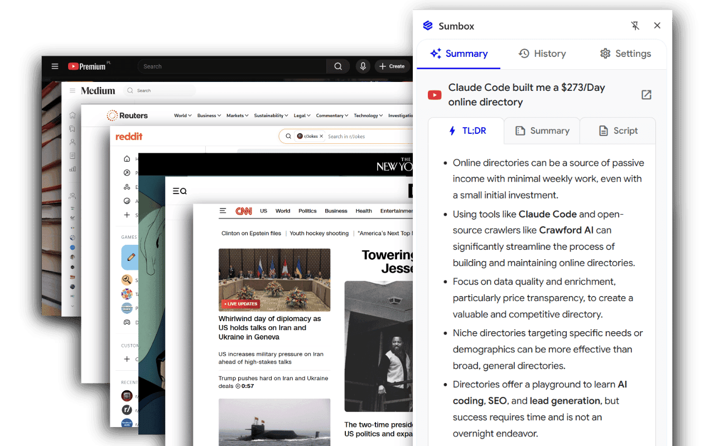Click plus icon under Reddit Custom Feeds

tap(127, 359)
